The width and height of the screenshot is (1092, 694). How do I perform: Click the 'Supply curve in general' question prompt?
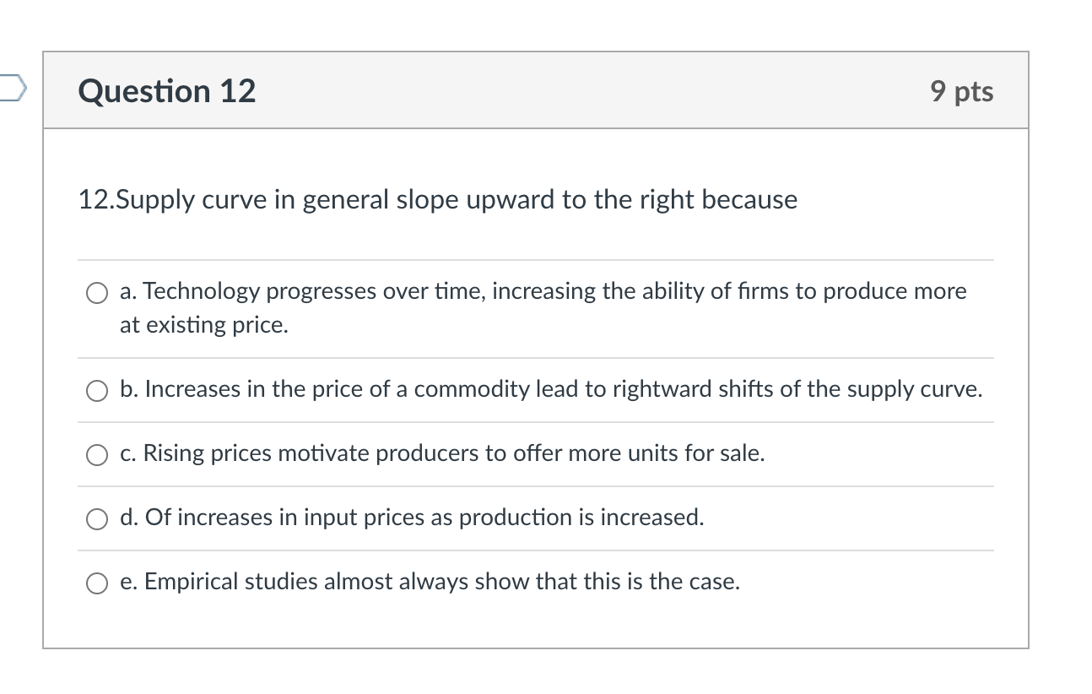pos(253,200)
